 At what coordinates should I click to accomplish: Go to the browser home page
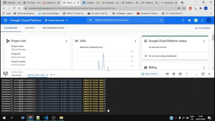point(19,8)
